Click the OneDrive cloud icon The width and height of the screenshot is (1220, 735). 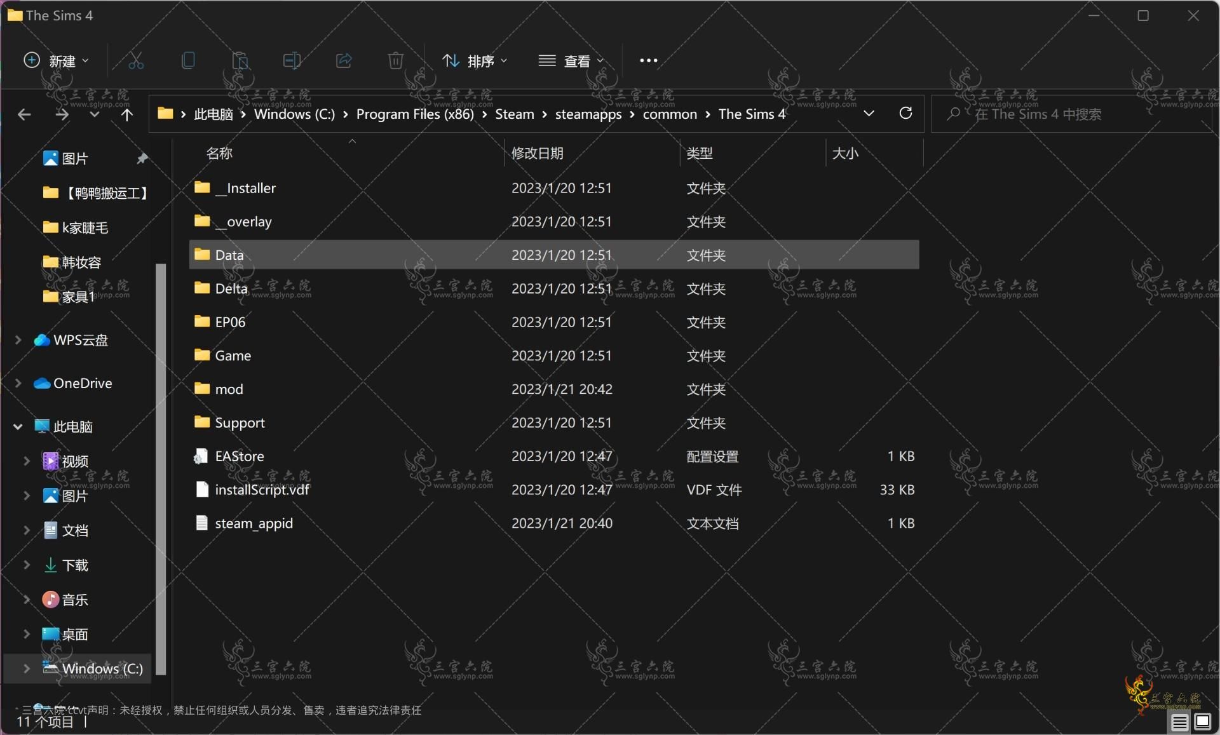42,383
